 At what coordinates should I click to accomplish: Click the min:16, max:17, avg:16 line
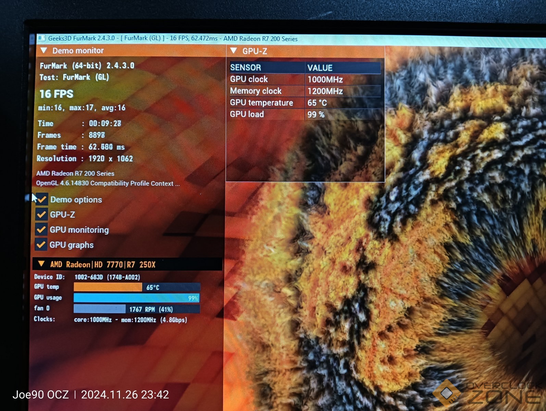[82, 108]
